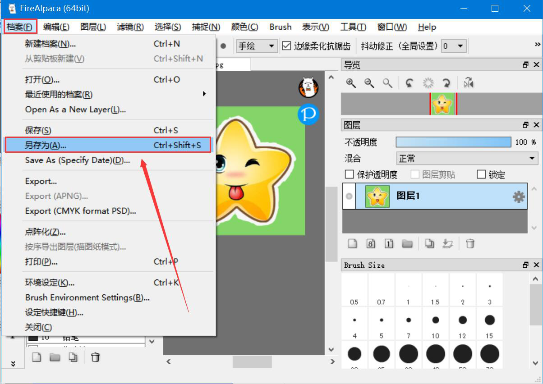Open 环境设定 preferences entry
This screenshot has width=543, height=384.
coord(109,283)
